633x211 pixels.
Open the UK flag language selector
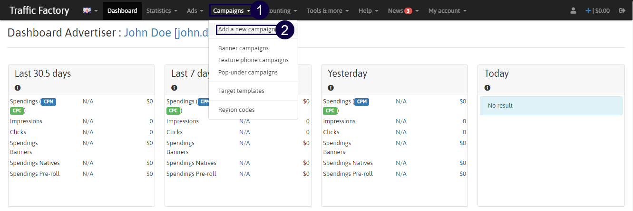point(90,10)
